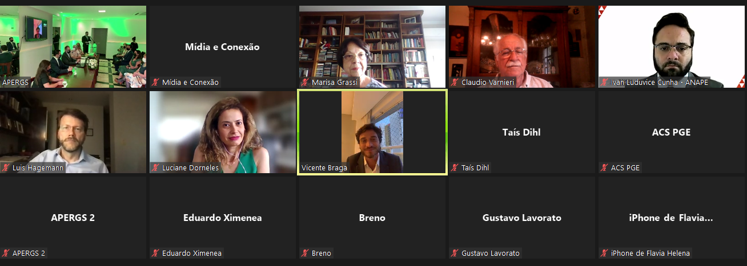Click muted mic icon beside Breno name label
The height and width of the screenshot is (266, 747).
[305, 253]
